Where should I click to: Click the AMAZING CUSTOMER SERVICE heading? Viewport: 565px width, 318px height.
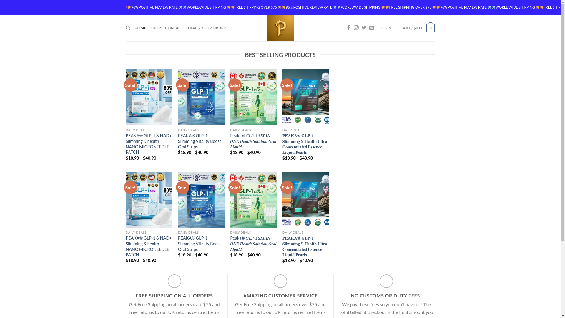(280, 296)
